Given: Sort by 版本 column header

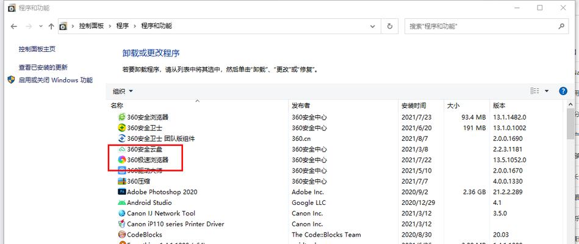Looking at the screenshot, I should pos(499,106).
